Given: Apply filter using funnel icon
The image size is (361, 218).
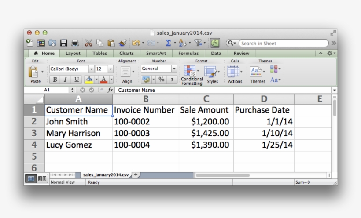Looking at the screenshot, I should tap(198, 43).
